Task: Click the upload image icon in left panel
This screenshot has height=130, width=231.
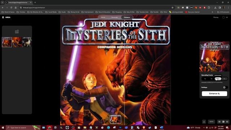Action: point(17,31)
